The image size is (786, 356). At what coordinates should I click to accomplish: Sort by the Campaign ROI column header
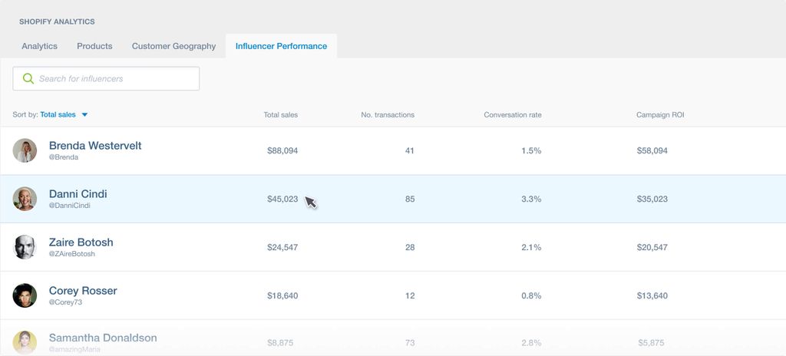[659, 115]
